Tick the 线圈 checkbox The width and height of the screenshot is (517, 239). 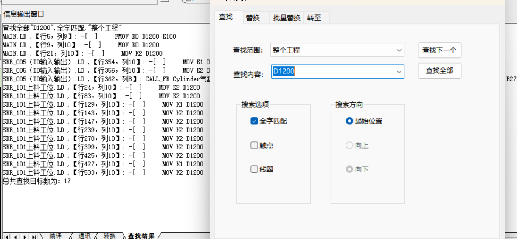[254, 169]
